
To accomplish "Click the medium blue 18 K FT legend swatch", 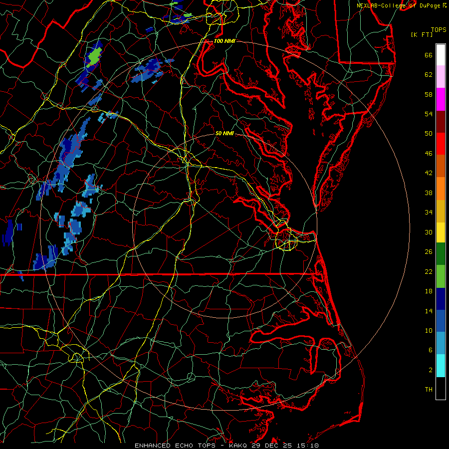I will (441, 321).
